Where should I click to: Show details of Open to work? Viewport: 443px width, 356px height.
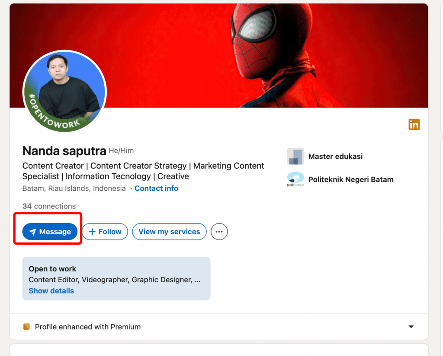51,290
